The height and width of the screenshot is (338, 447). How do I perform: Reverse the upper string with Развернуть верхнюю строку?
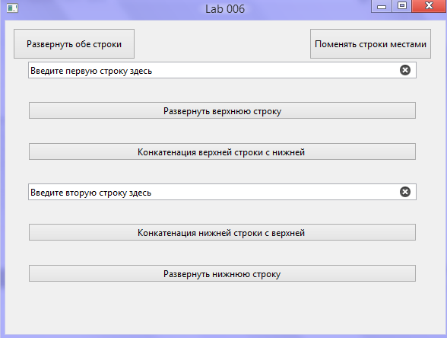point(222,110)
